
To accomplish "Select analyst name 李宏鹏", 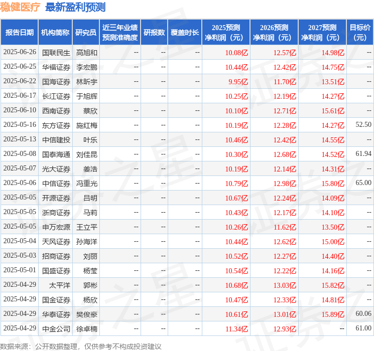I will click(x=87, y=67).
